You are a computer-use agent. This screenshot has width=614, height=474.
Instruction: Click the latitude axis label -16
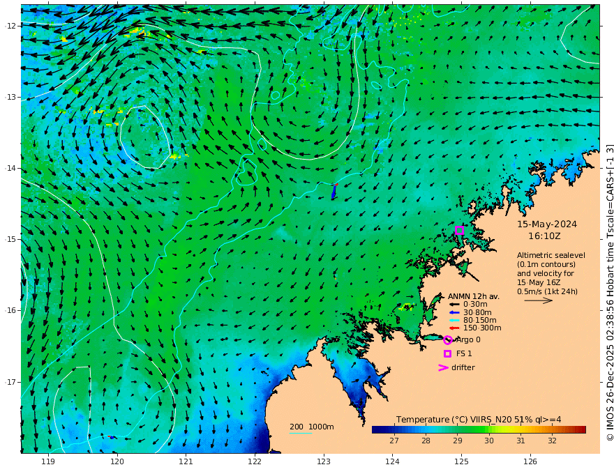click(x=10, y=310)
